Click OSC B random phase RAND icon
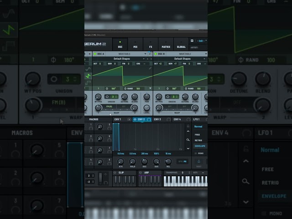Screen dimensions: 292x219 (186, 89)
